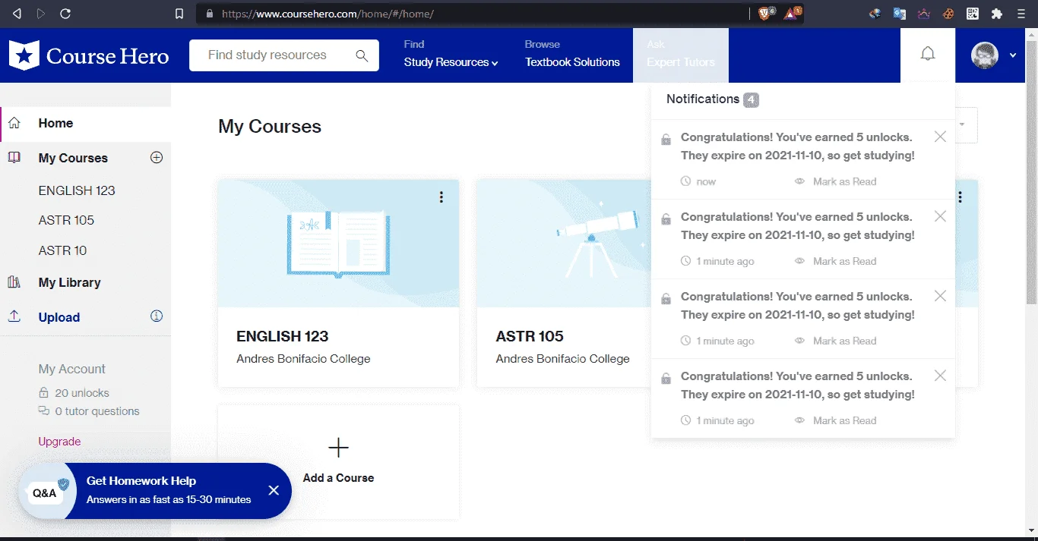Screen dimensions: 1038x541
Task: Click the Upload arrow icon
Action: tap(14, 316)
